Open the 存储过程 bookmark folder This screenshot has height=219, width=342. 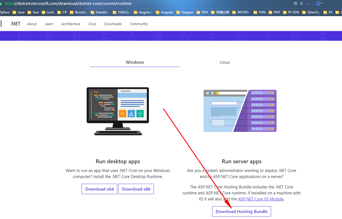(220, 12)
